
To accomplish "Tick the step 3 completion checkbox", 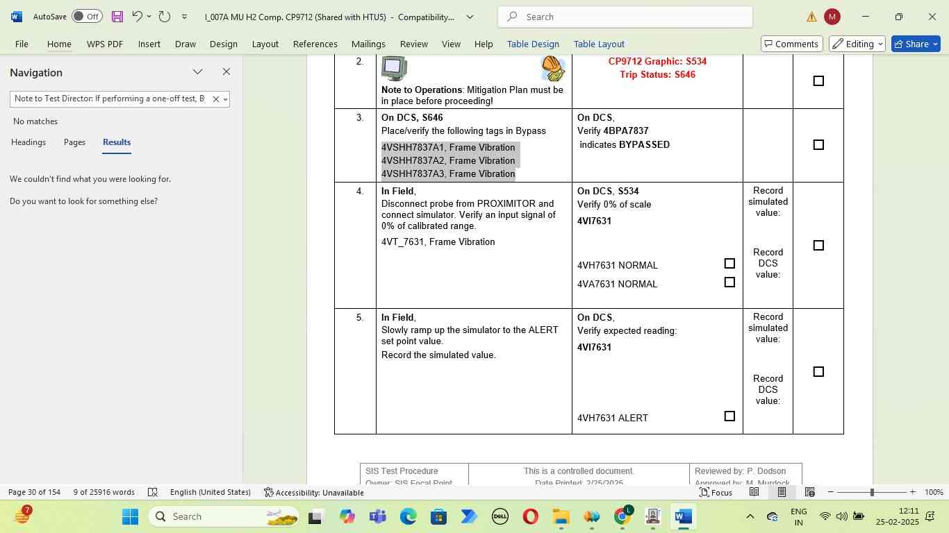I will 818,145.
